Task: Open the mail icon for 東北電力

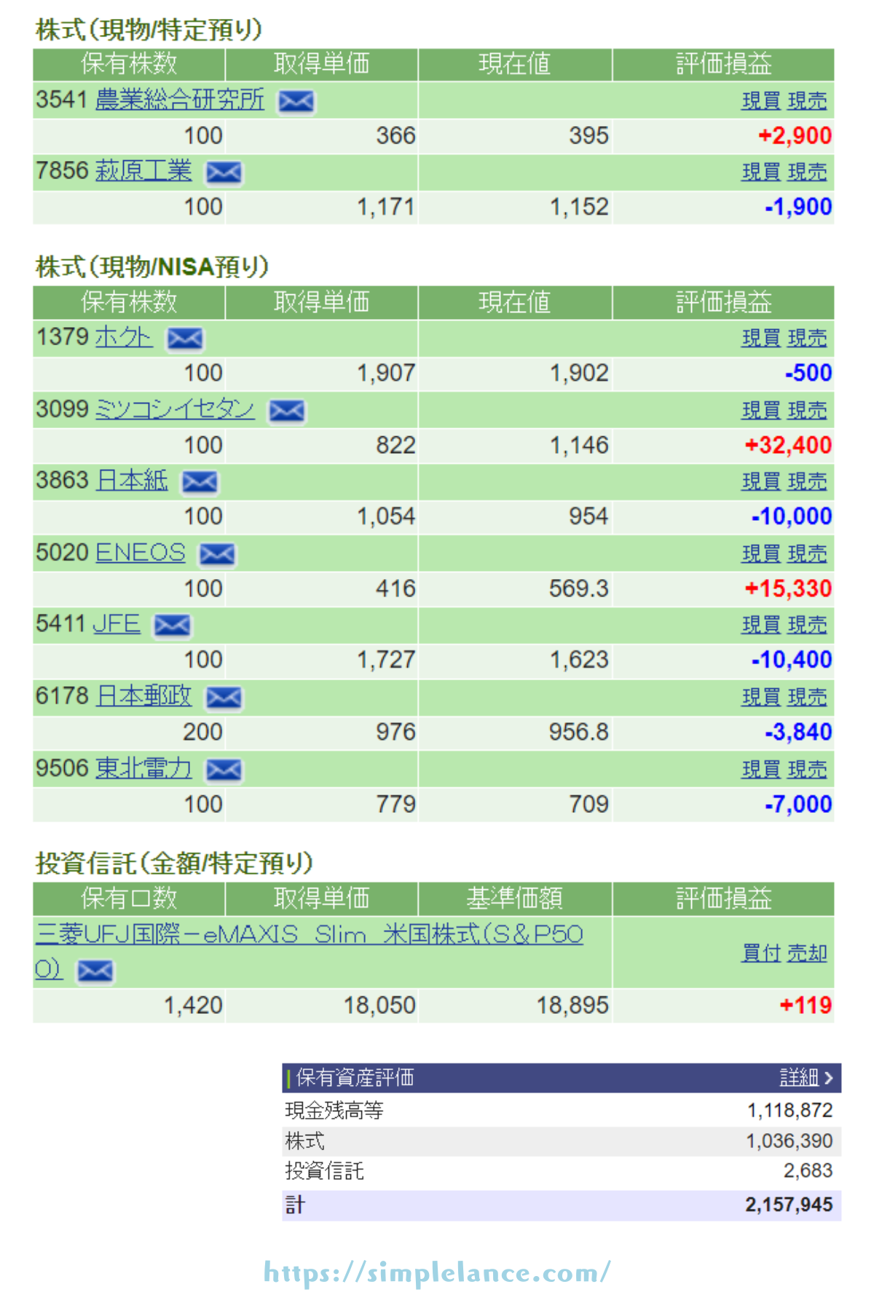Action: (224, 770)
